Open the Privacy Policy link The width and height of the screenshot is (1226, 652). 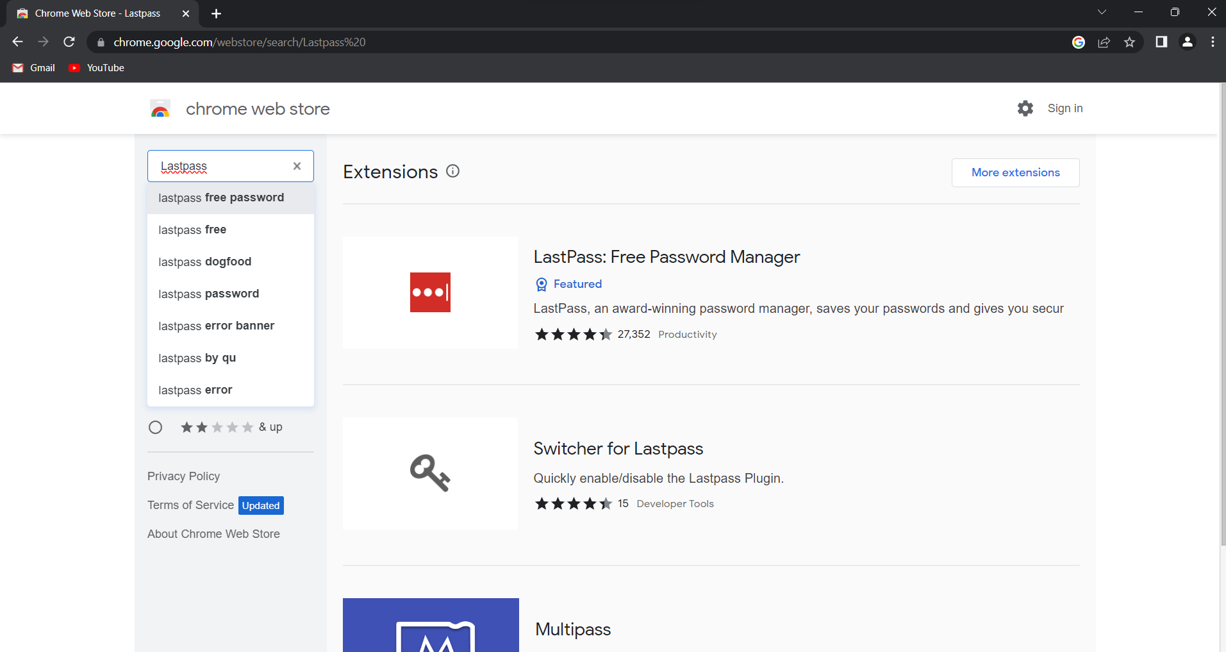(x=183, y=476)
